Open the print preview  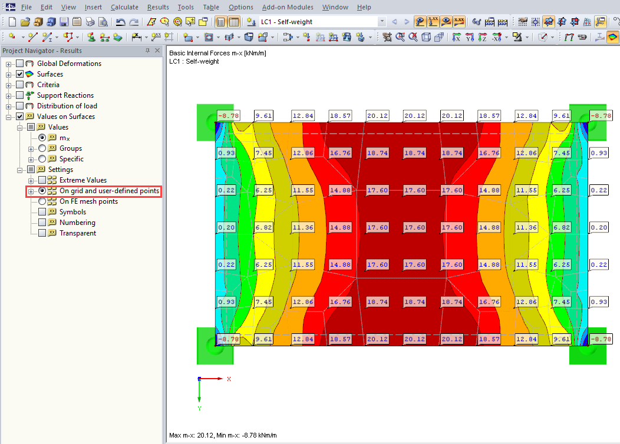pos(103,22)
